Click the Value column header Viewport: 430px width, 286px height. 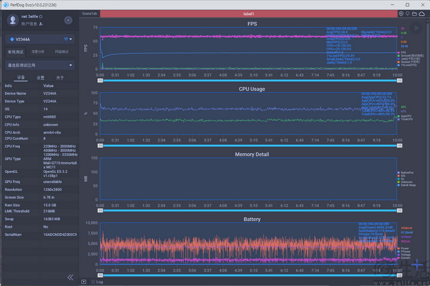(x=48, y=86)
